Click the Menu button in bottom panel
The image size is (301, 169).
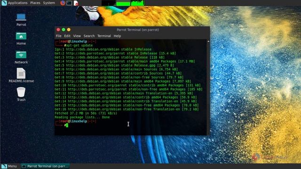pyautogui.click(x=9, y=166)
